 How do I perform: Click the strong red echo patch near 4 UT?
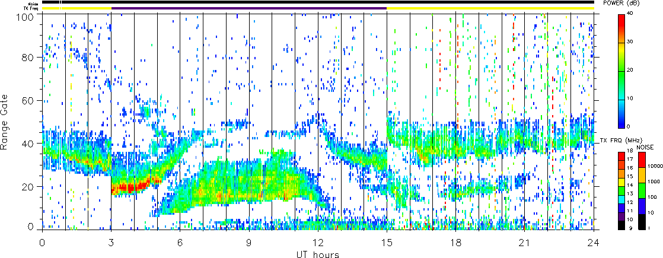pyautogui.click(x=129, y=187)
